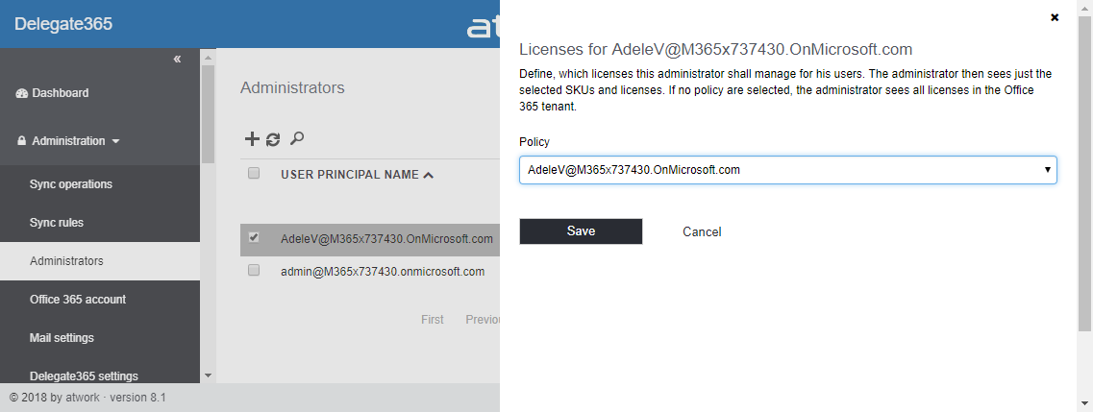This screenshot has height=412, width=1093.
Task: Sort by User Principal Name arrow
Action: point(428,175)
